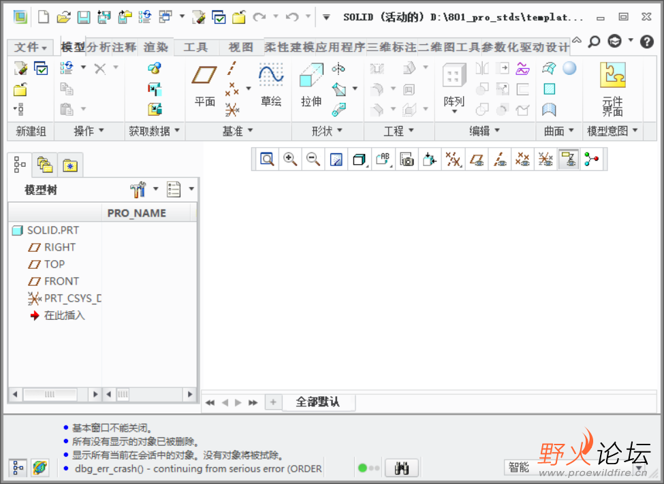Viewport: 664px width, 484px height.
Task: Click the browser globe icon in status bar
Action: (40, 468)
